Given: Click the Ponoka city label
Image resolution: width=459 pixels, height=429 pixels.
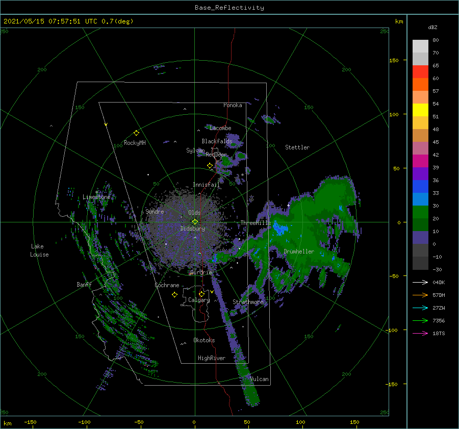Looking at the screenshot, I should 233,105.
